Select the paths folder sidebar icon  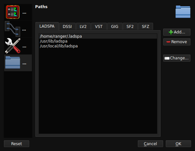(x=13, y=63)
